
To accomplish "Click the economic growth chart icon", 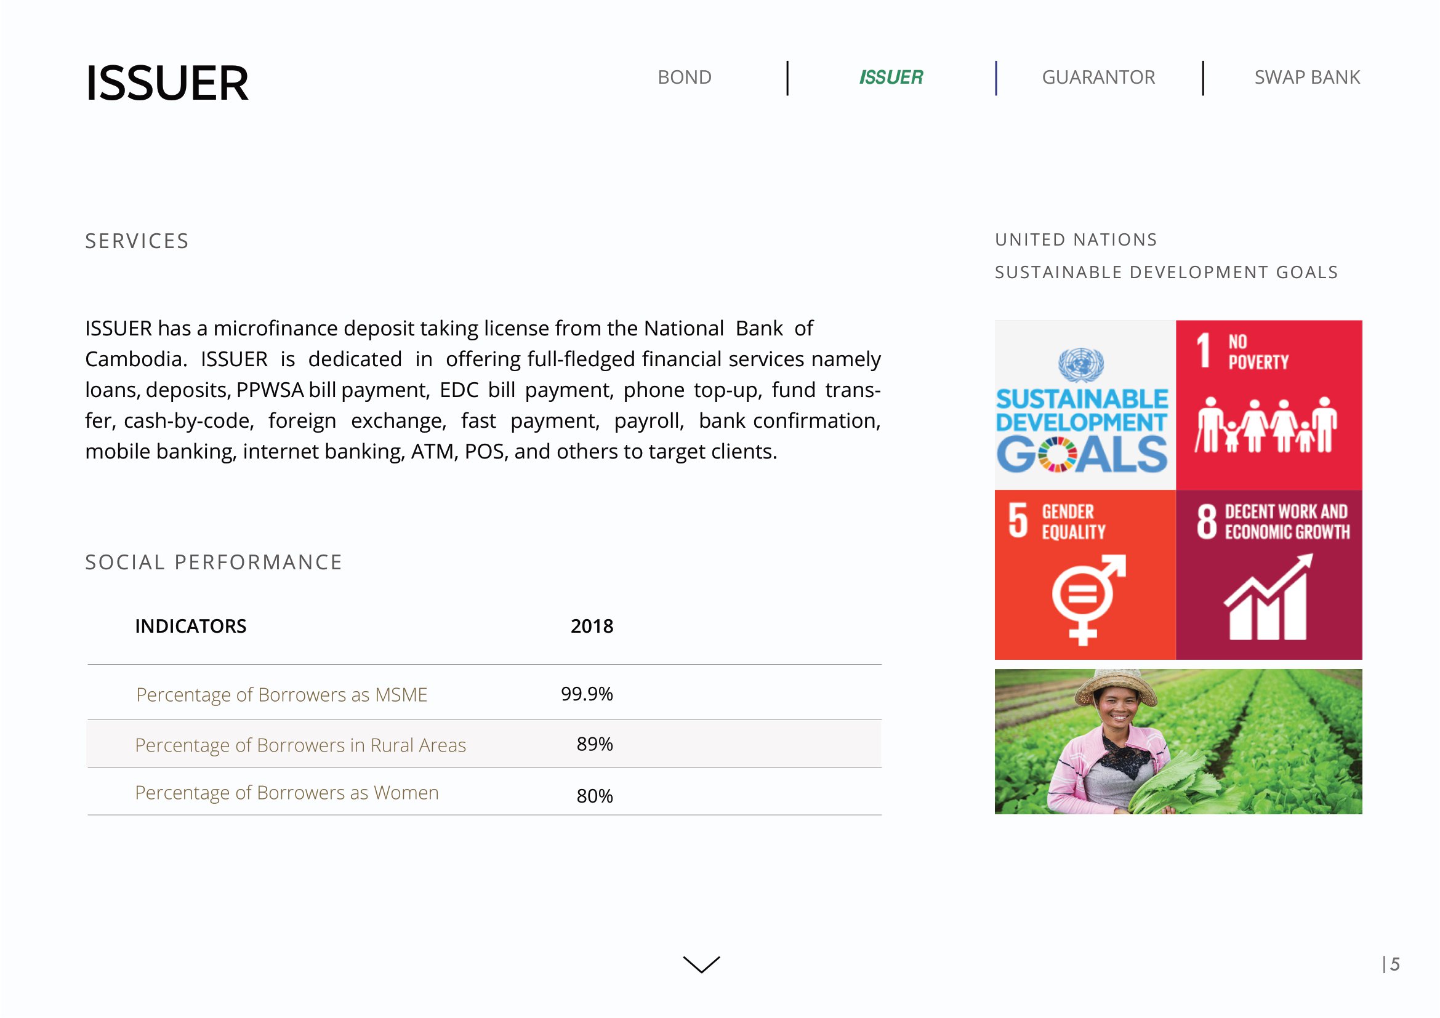I will (x=1268, y=598).
